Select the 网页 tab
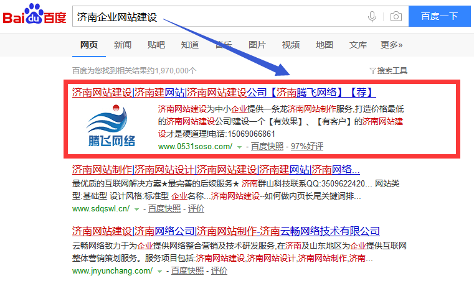474x281 pixels. click(89, 45)
